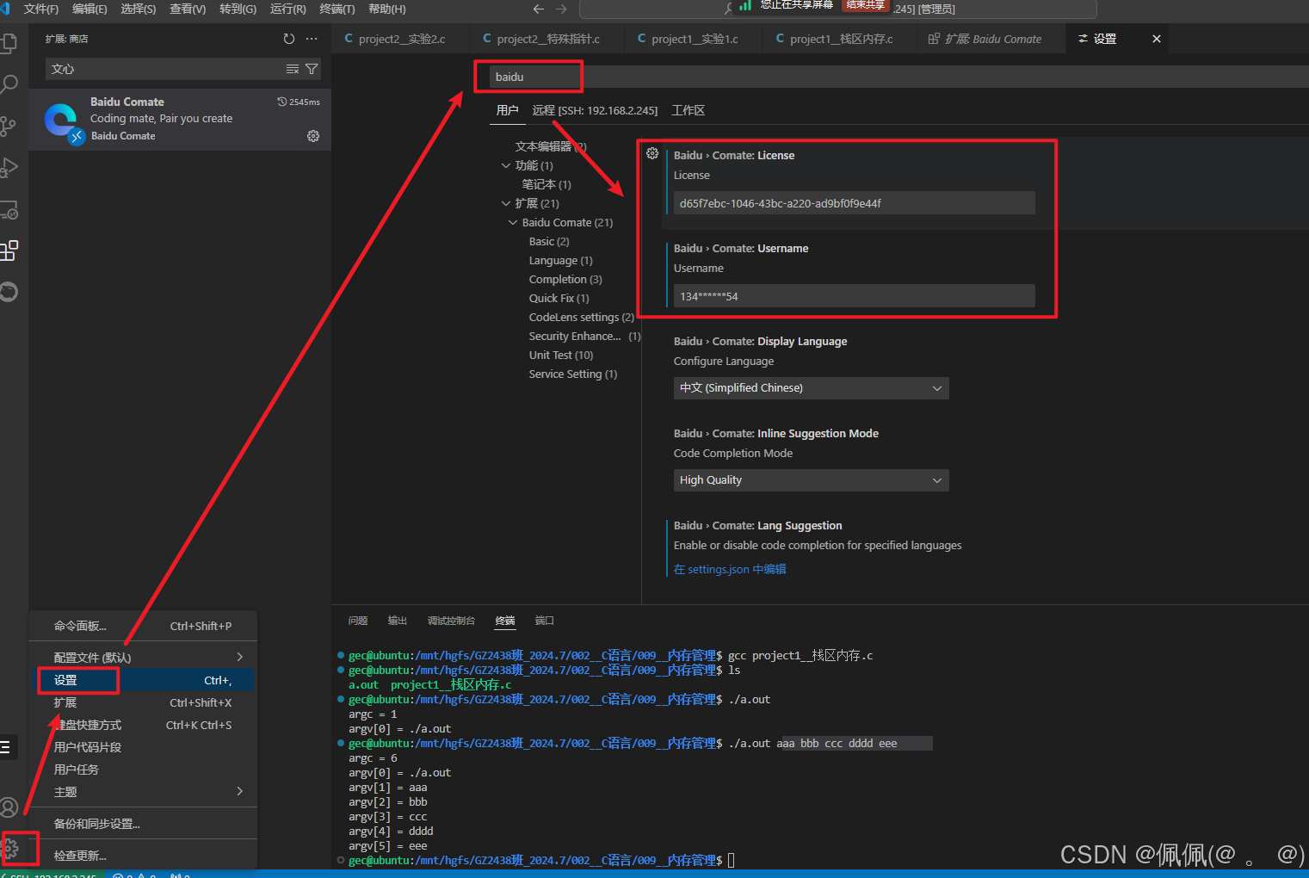This screenshot has width=1309, height=878.
Task: Select 远程 SSH settings scope tab
Action: (595, 110)
